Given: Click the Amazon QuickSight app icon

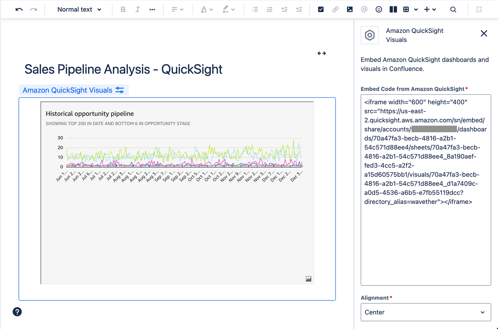Looking at the screenshot, I should [x=370, y=35].
